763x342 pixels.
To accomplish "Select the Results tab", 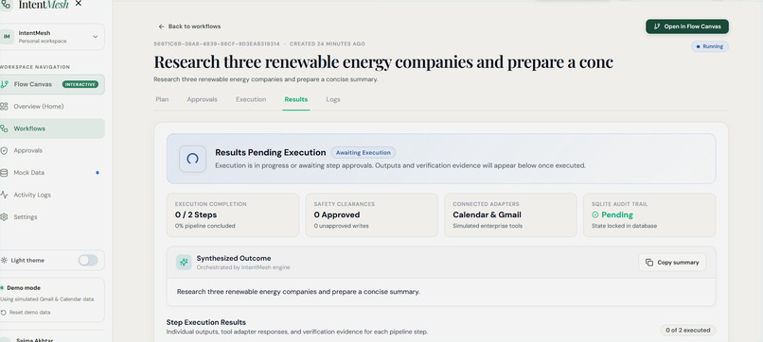I will tap(296, 99).
